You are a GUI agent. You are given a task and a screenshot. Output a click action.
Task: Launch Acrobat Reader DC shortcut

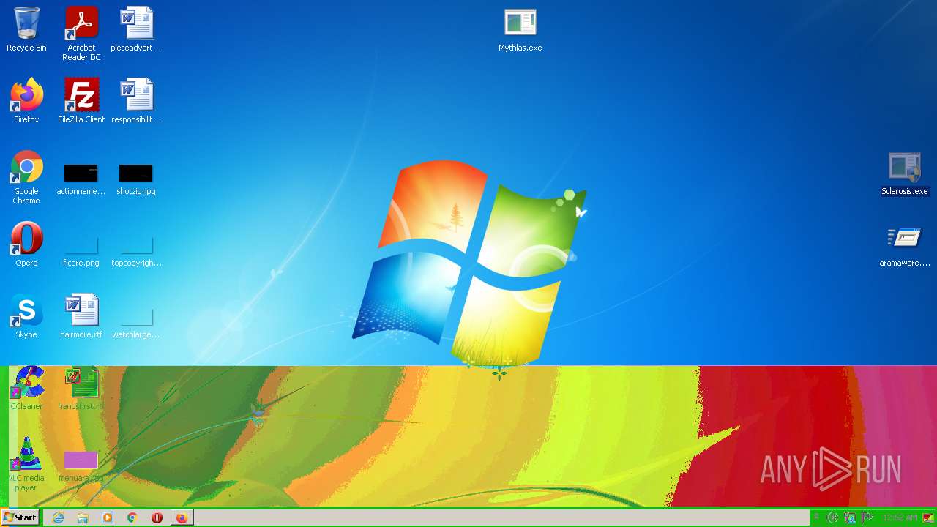click(81, 34)
